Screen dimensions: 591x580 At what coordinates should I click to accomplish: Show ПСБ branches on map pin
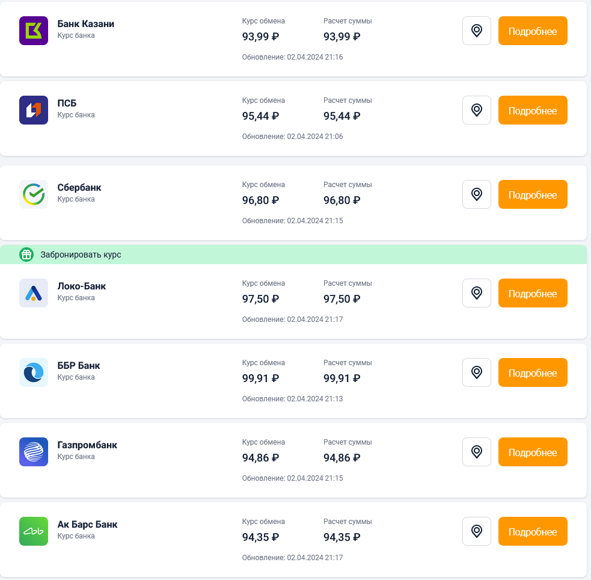(477, 110)
